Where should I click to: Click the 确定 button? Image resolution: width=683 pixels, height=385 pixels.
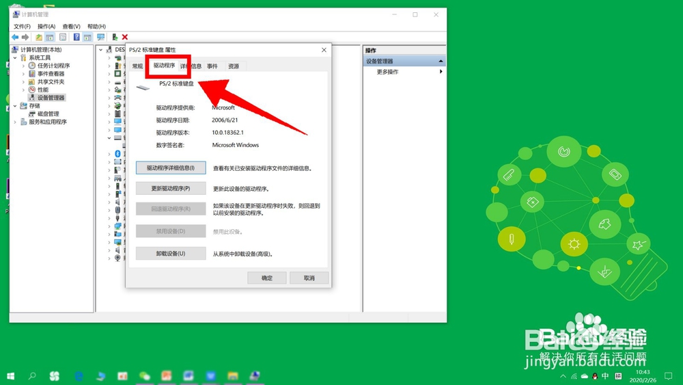267,278
